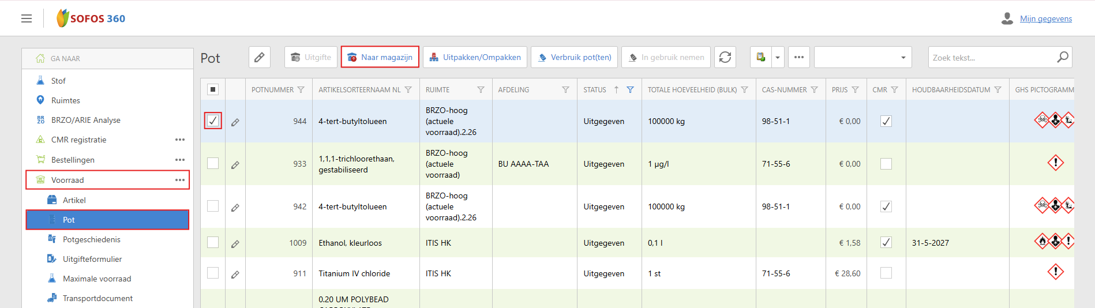
Task: Click the export icon button in toolbar
Action: (761, 57)
